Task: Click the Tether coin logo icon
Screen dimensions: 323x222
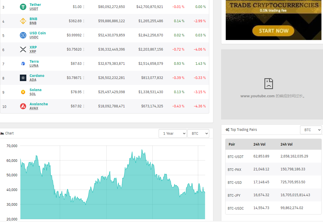Action: point(23,7)
